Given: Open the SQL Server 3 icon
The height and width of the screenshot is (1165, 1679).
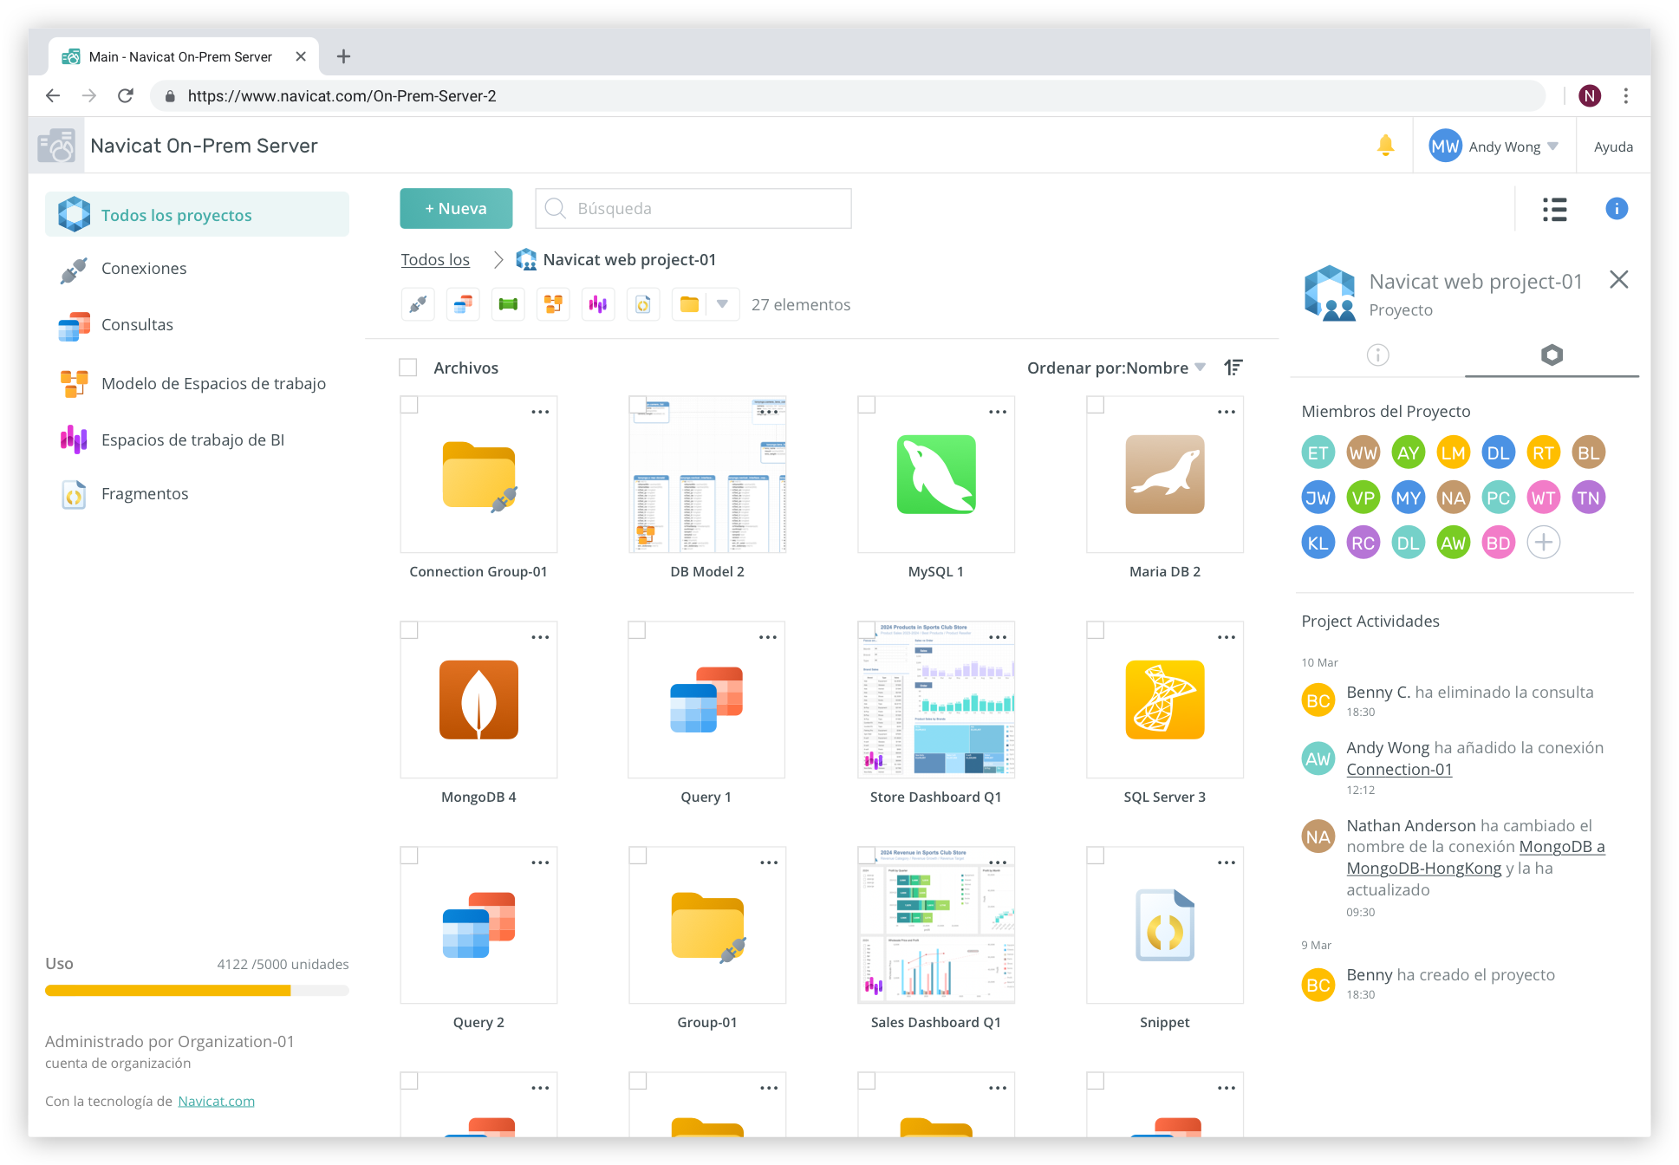Looking at the screenshot, I should (1164, 700).
